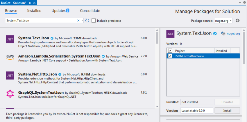The image size is (247, 122).
Task: Click the pin icon on NuGet tab
Action: [30, 3]
